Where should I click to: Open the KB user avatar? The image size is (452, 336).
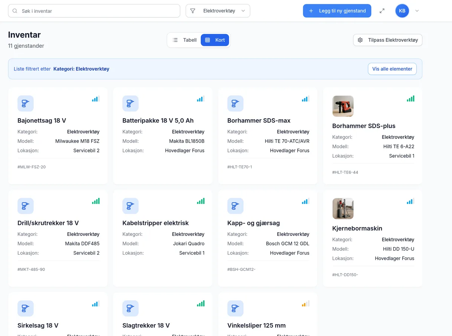tap(402, 11)
